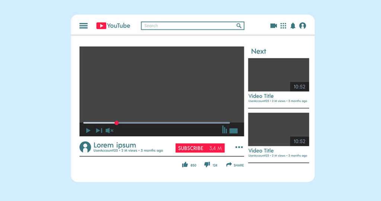Click the '850' like count
Image resolution: width=381 pixels, height=201 pixels.
tap(193, 165)
